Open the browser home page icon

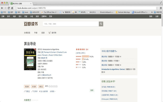point(12,8)
